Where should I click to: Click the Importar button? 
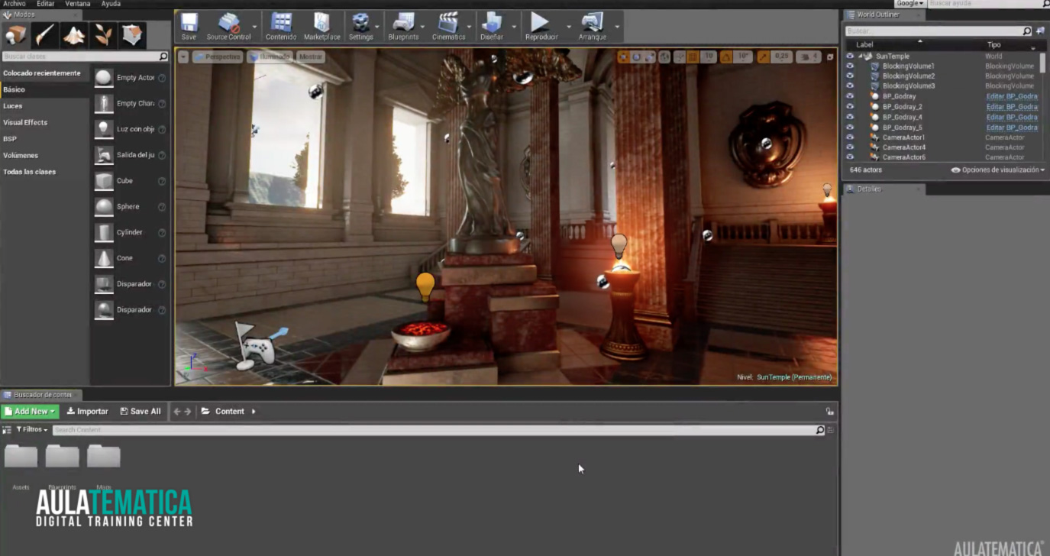87,412
